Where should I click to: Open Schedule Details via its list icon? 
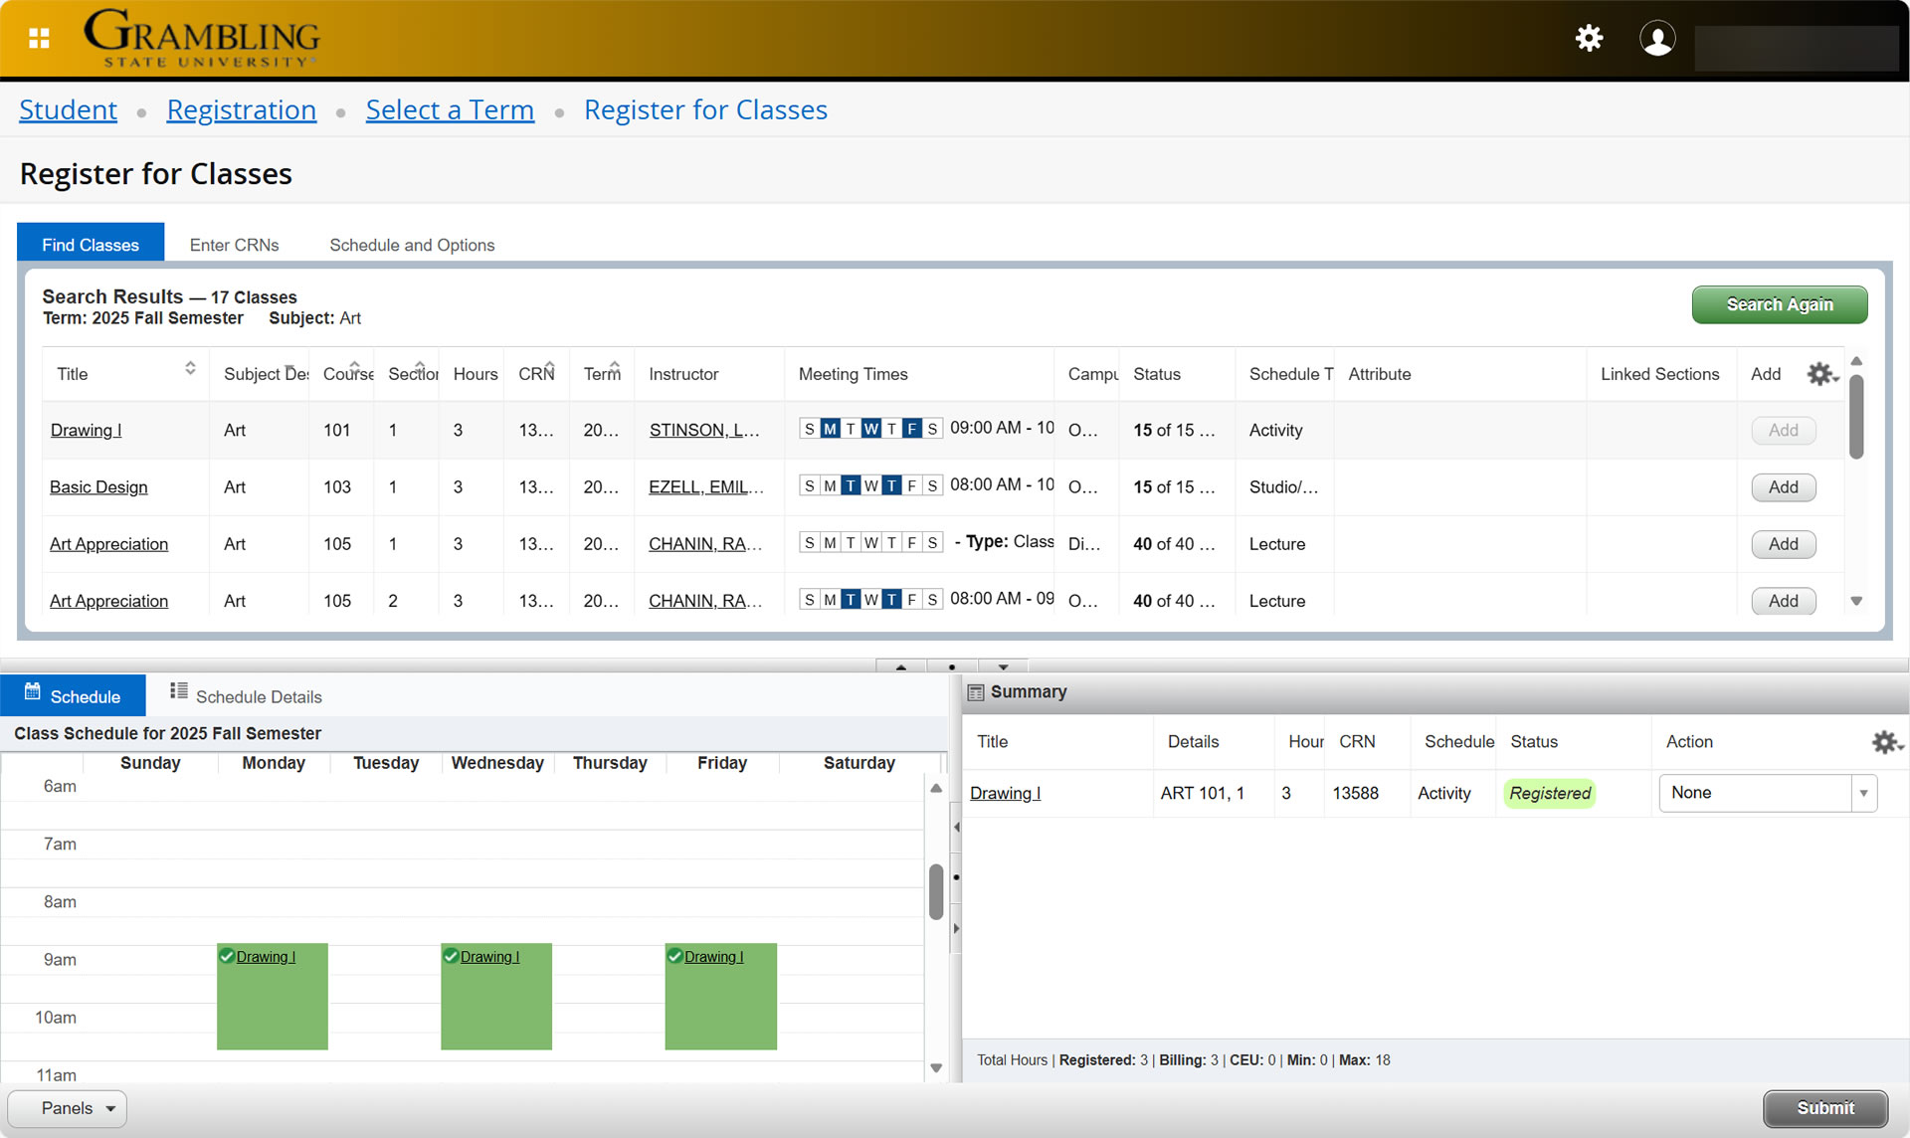pyautogui.click(x=179, y=694)
